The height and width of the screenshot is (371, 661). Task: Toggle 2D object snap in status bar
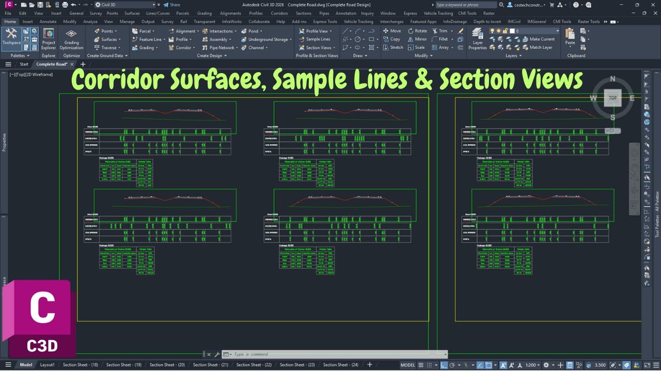(488, 365)
